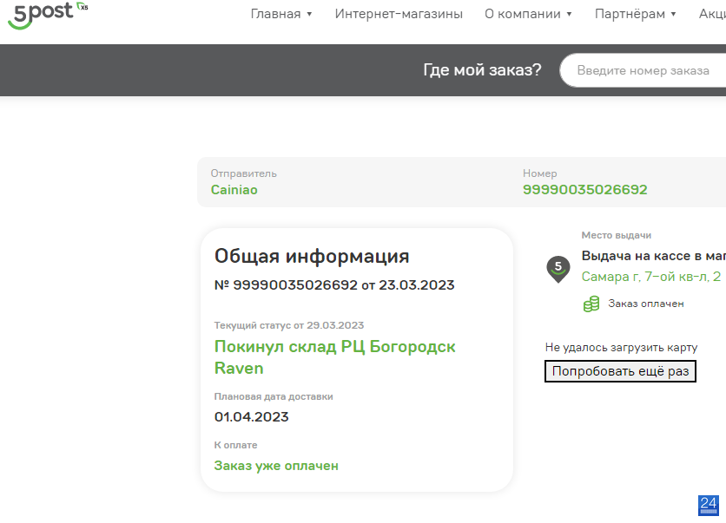Screen dimensions: 726x523
Task: Click the planned delivery date 01.04.2023
Action: point(252,417)
